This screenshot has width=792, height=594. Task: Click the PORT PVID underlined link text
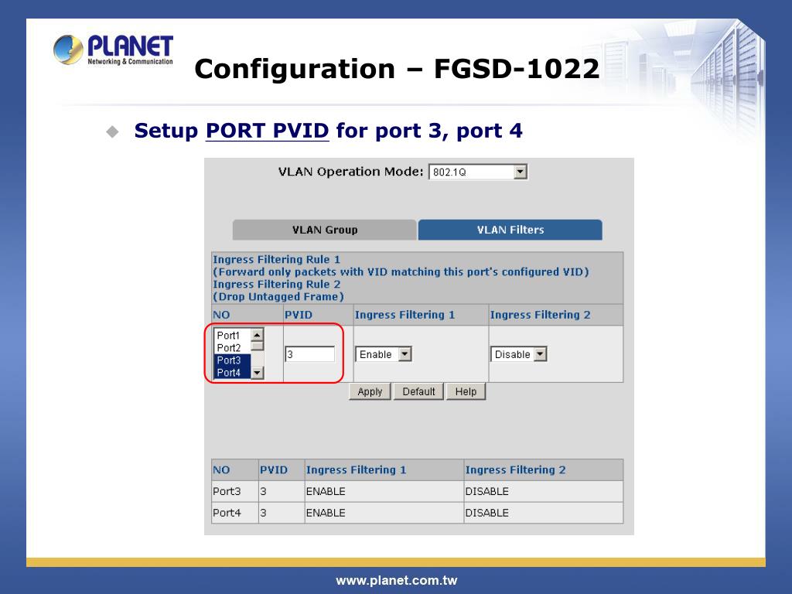267,131
